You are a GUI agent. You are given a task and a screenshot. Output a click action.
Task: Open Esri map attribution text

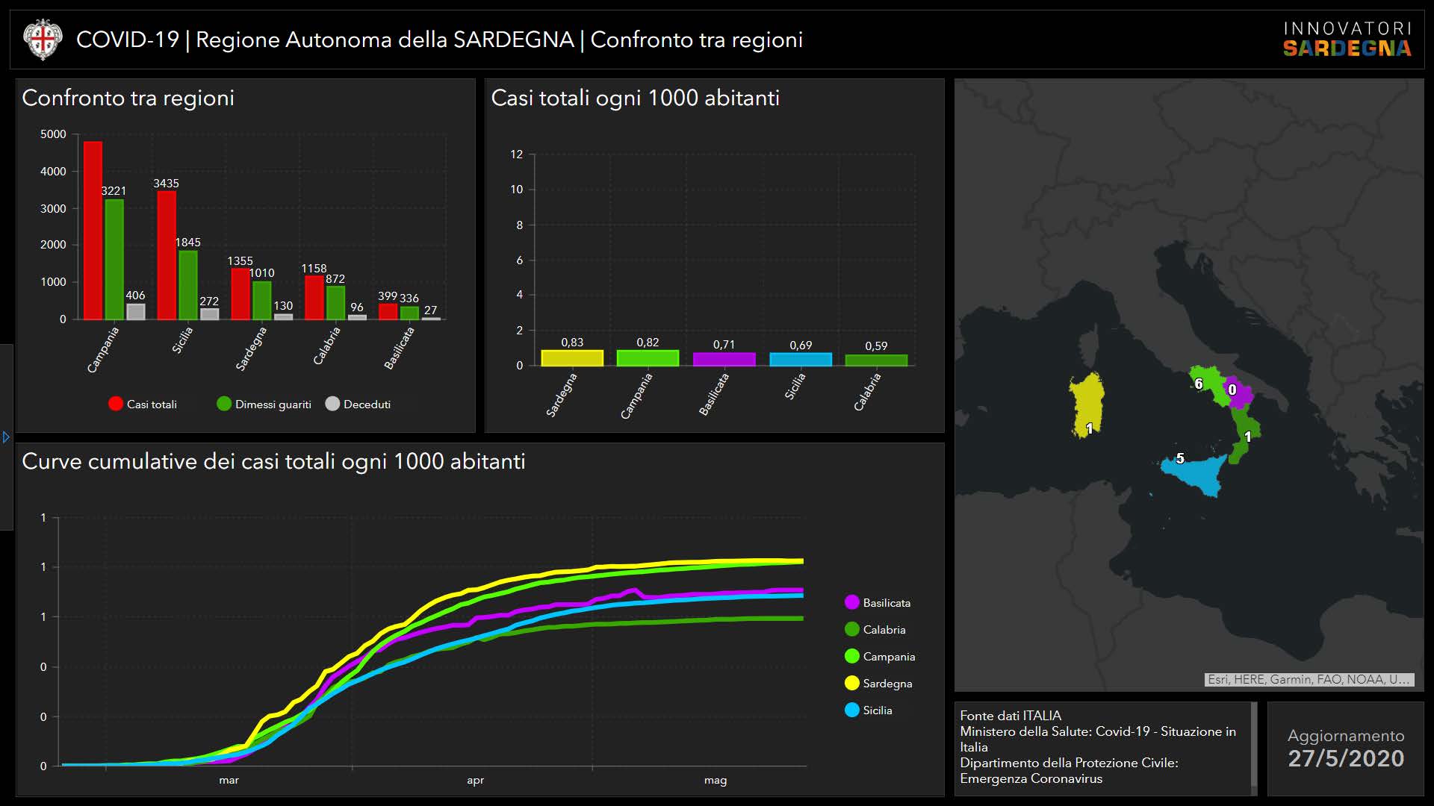(1309, 679)
